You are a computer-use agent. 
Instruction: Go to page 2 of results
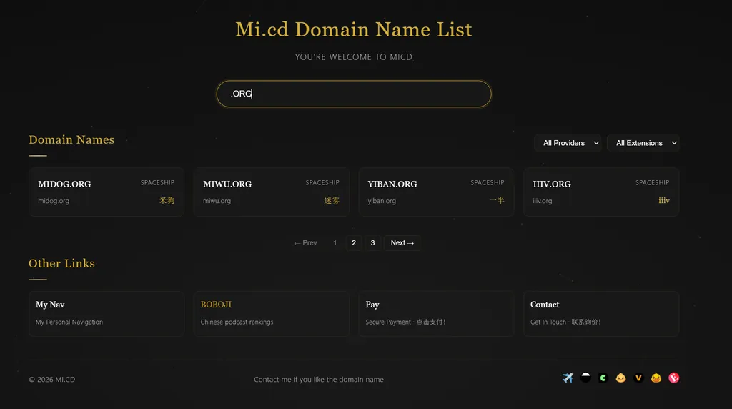click(354, 243)
